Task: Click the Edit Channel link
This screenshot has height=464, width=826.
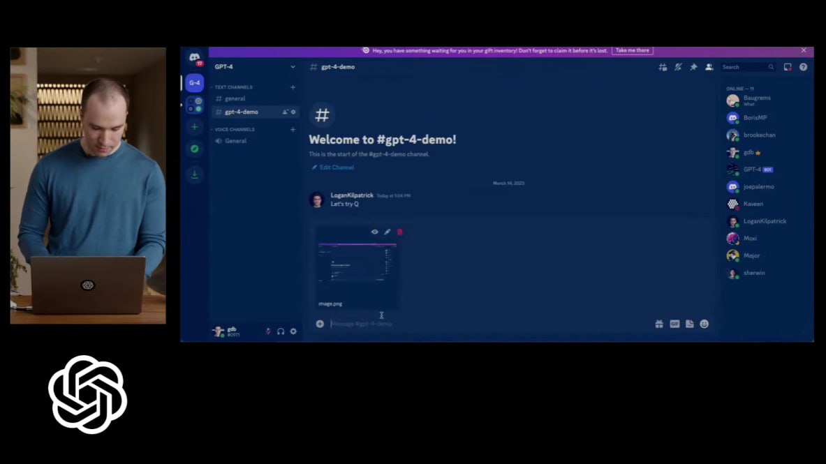Action: (x=337, y=167)
